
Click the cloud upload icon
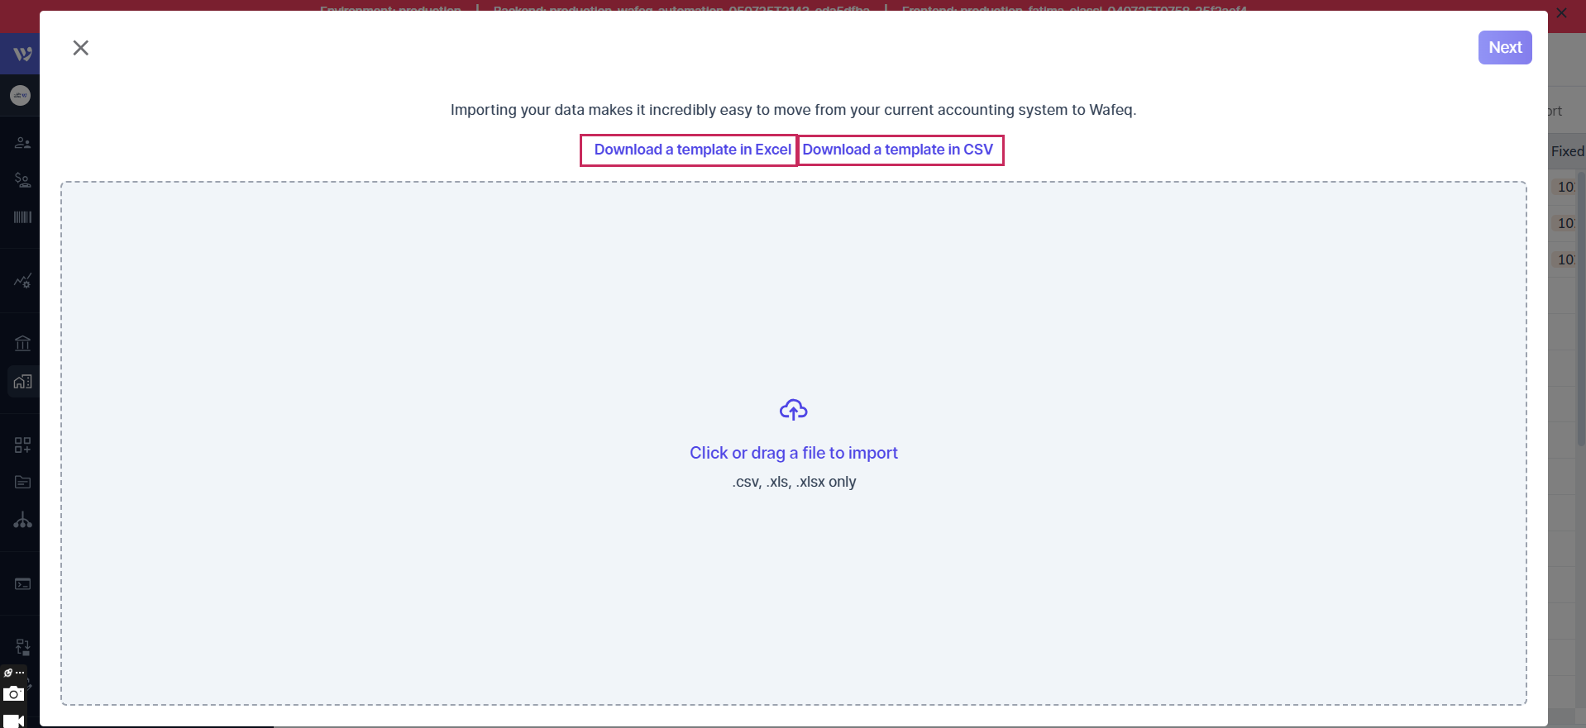tap(794, 410)
